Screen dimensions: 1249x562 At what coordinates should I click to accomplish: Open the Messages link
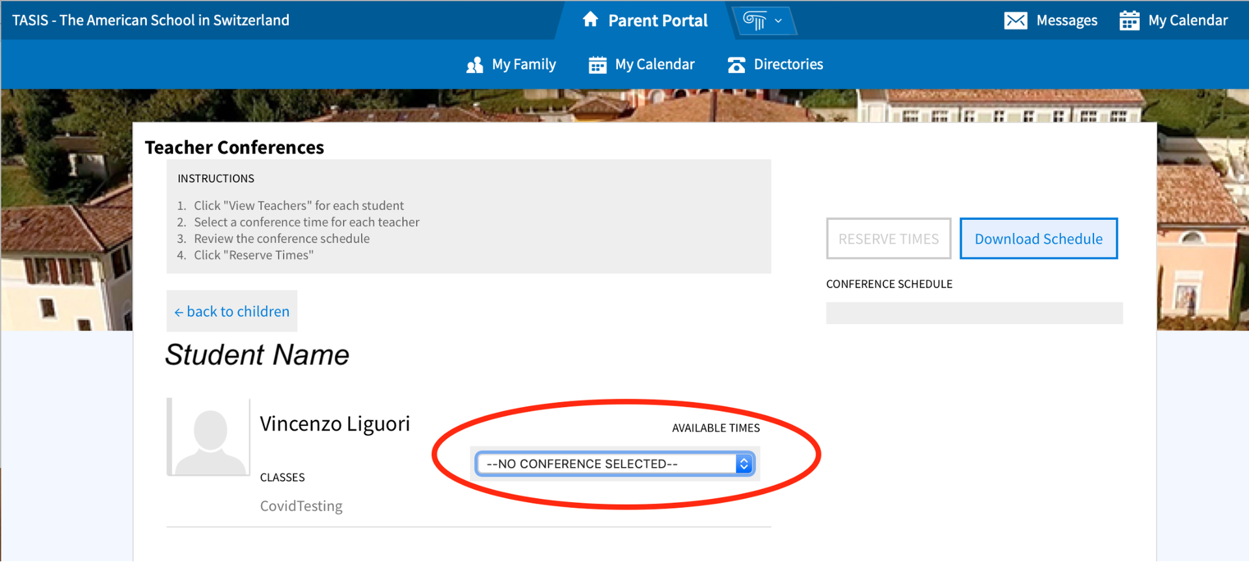(1066, 21)
